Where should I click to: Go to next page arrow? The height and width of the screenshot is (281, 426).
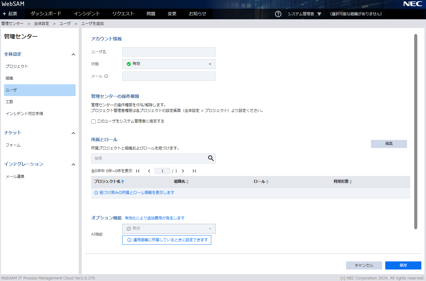pyautogui.click(x=183, y=171)
